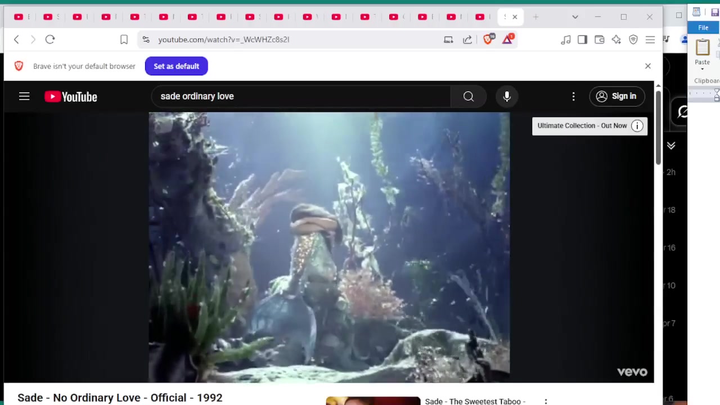
Task: Click the Set as default button
Action: (176, 66)
